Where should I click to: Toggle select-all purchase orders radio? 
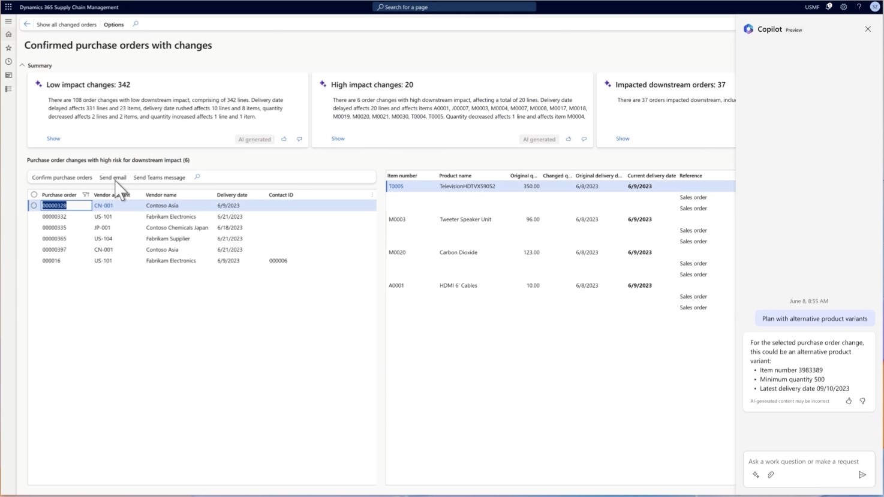[x=34, y=194]
